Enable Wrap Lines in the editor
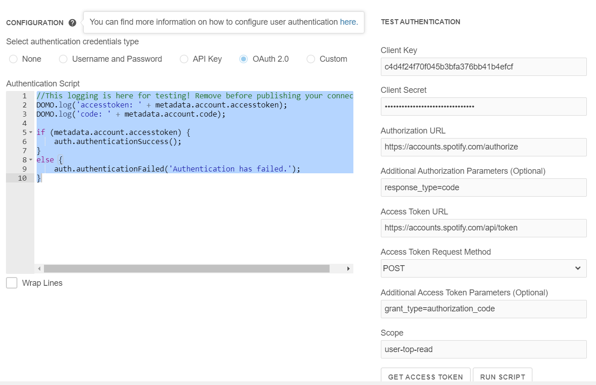This screenshot has width=596, height=385. pyautogui.click(x=11, y=283)
